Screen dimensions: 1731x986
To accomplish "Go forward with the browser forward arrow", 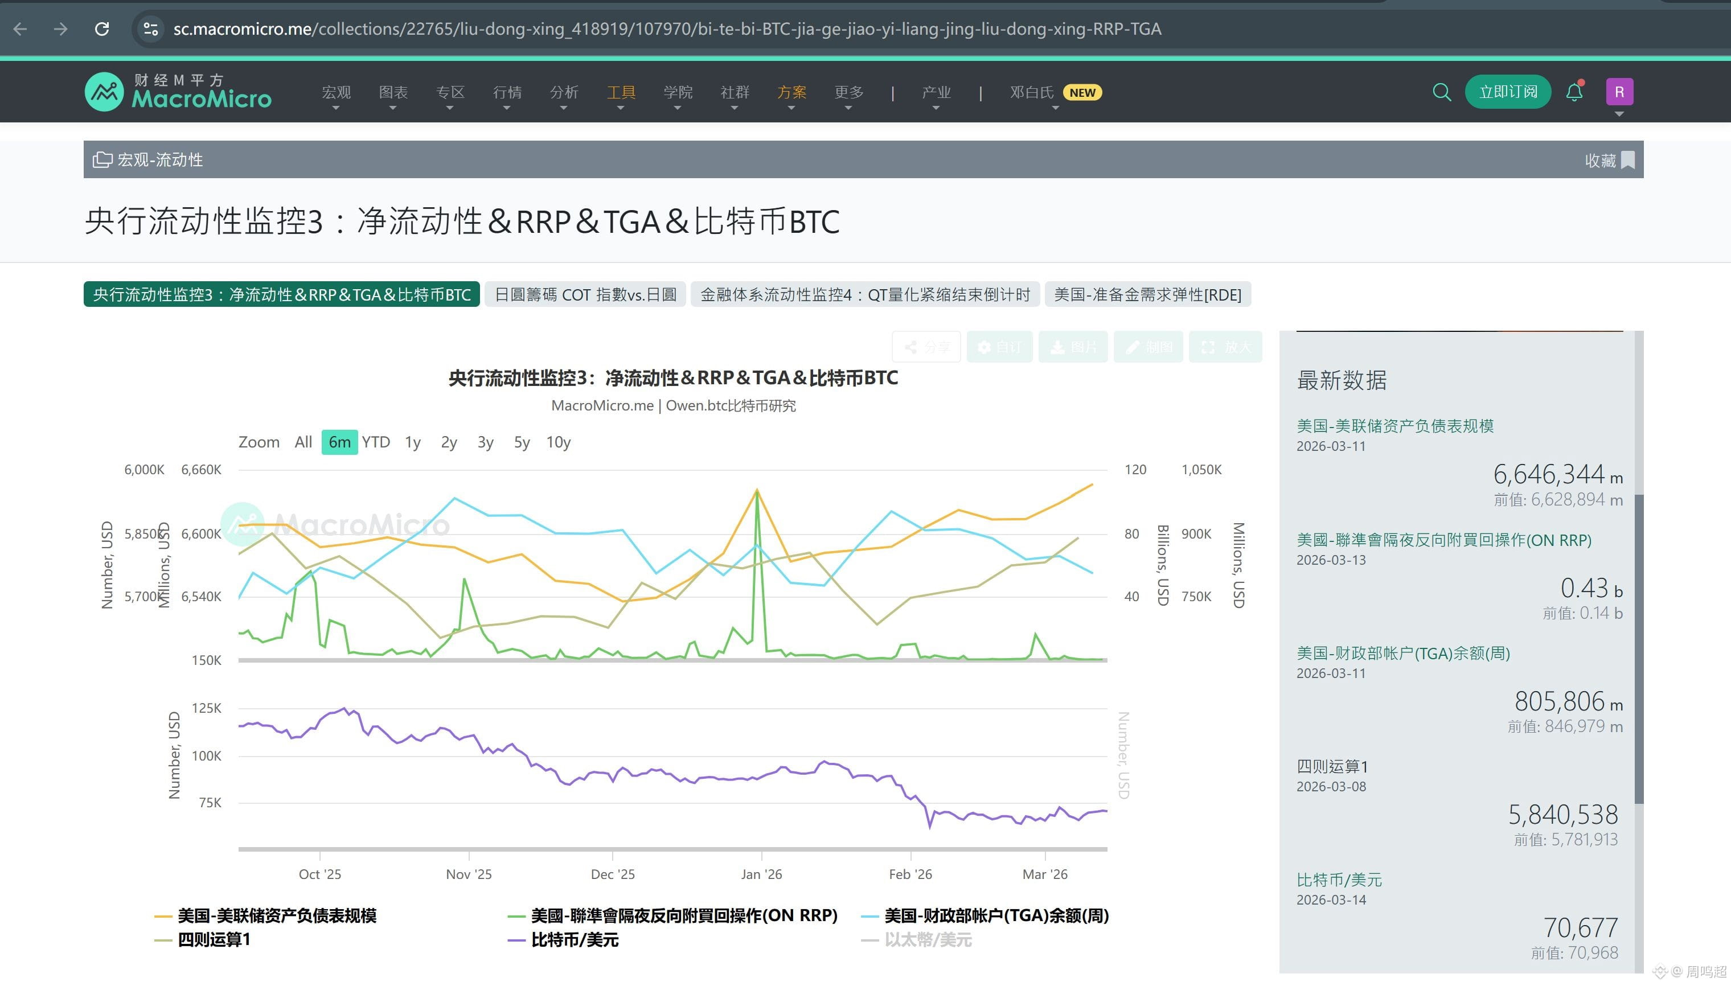I will click(61, 28).
